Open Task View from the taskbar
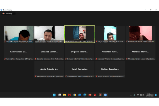Image resolution: width=159 pixels, height=106 pixels. tap(59, 95)
